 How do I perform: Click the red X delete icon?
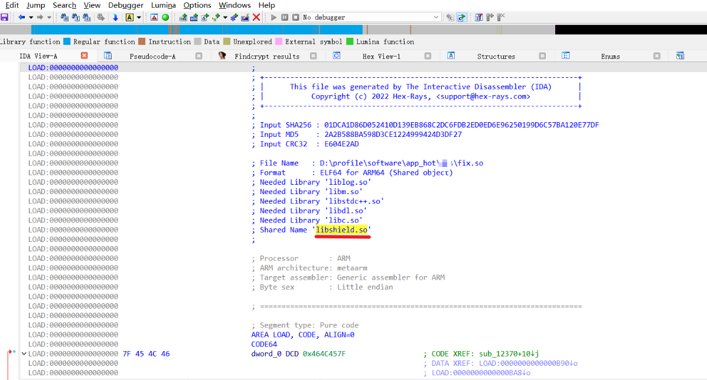[256, 17]
